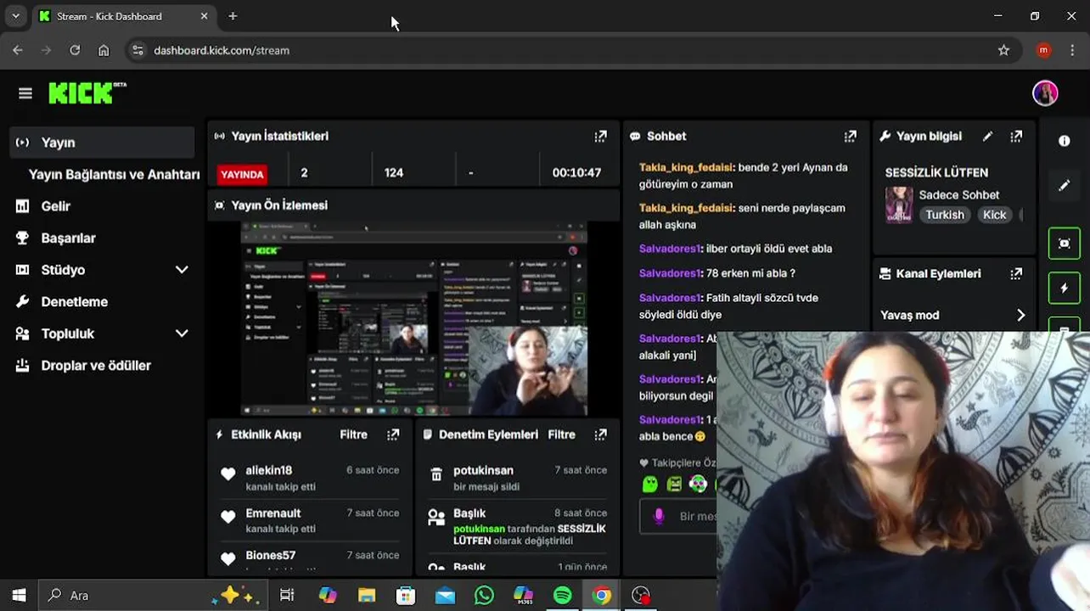Click the YAYINDA live badge
The image size is (1090, 611).
[242, 174]
